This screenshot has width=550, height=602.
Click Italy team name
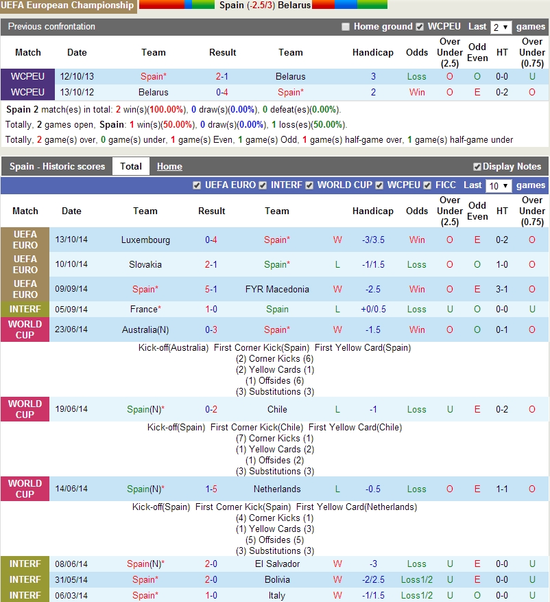tap(277, 595)
